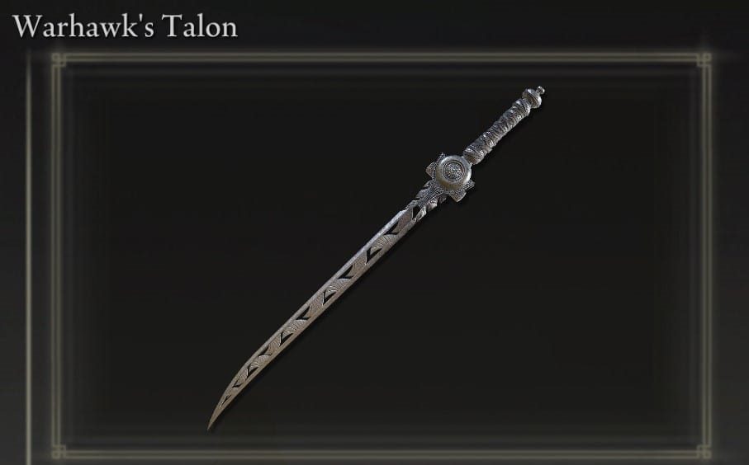Click the Warhawk's Talon title text

coord(126,26)
